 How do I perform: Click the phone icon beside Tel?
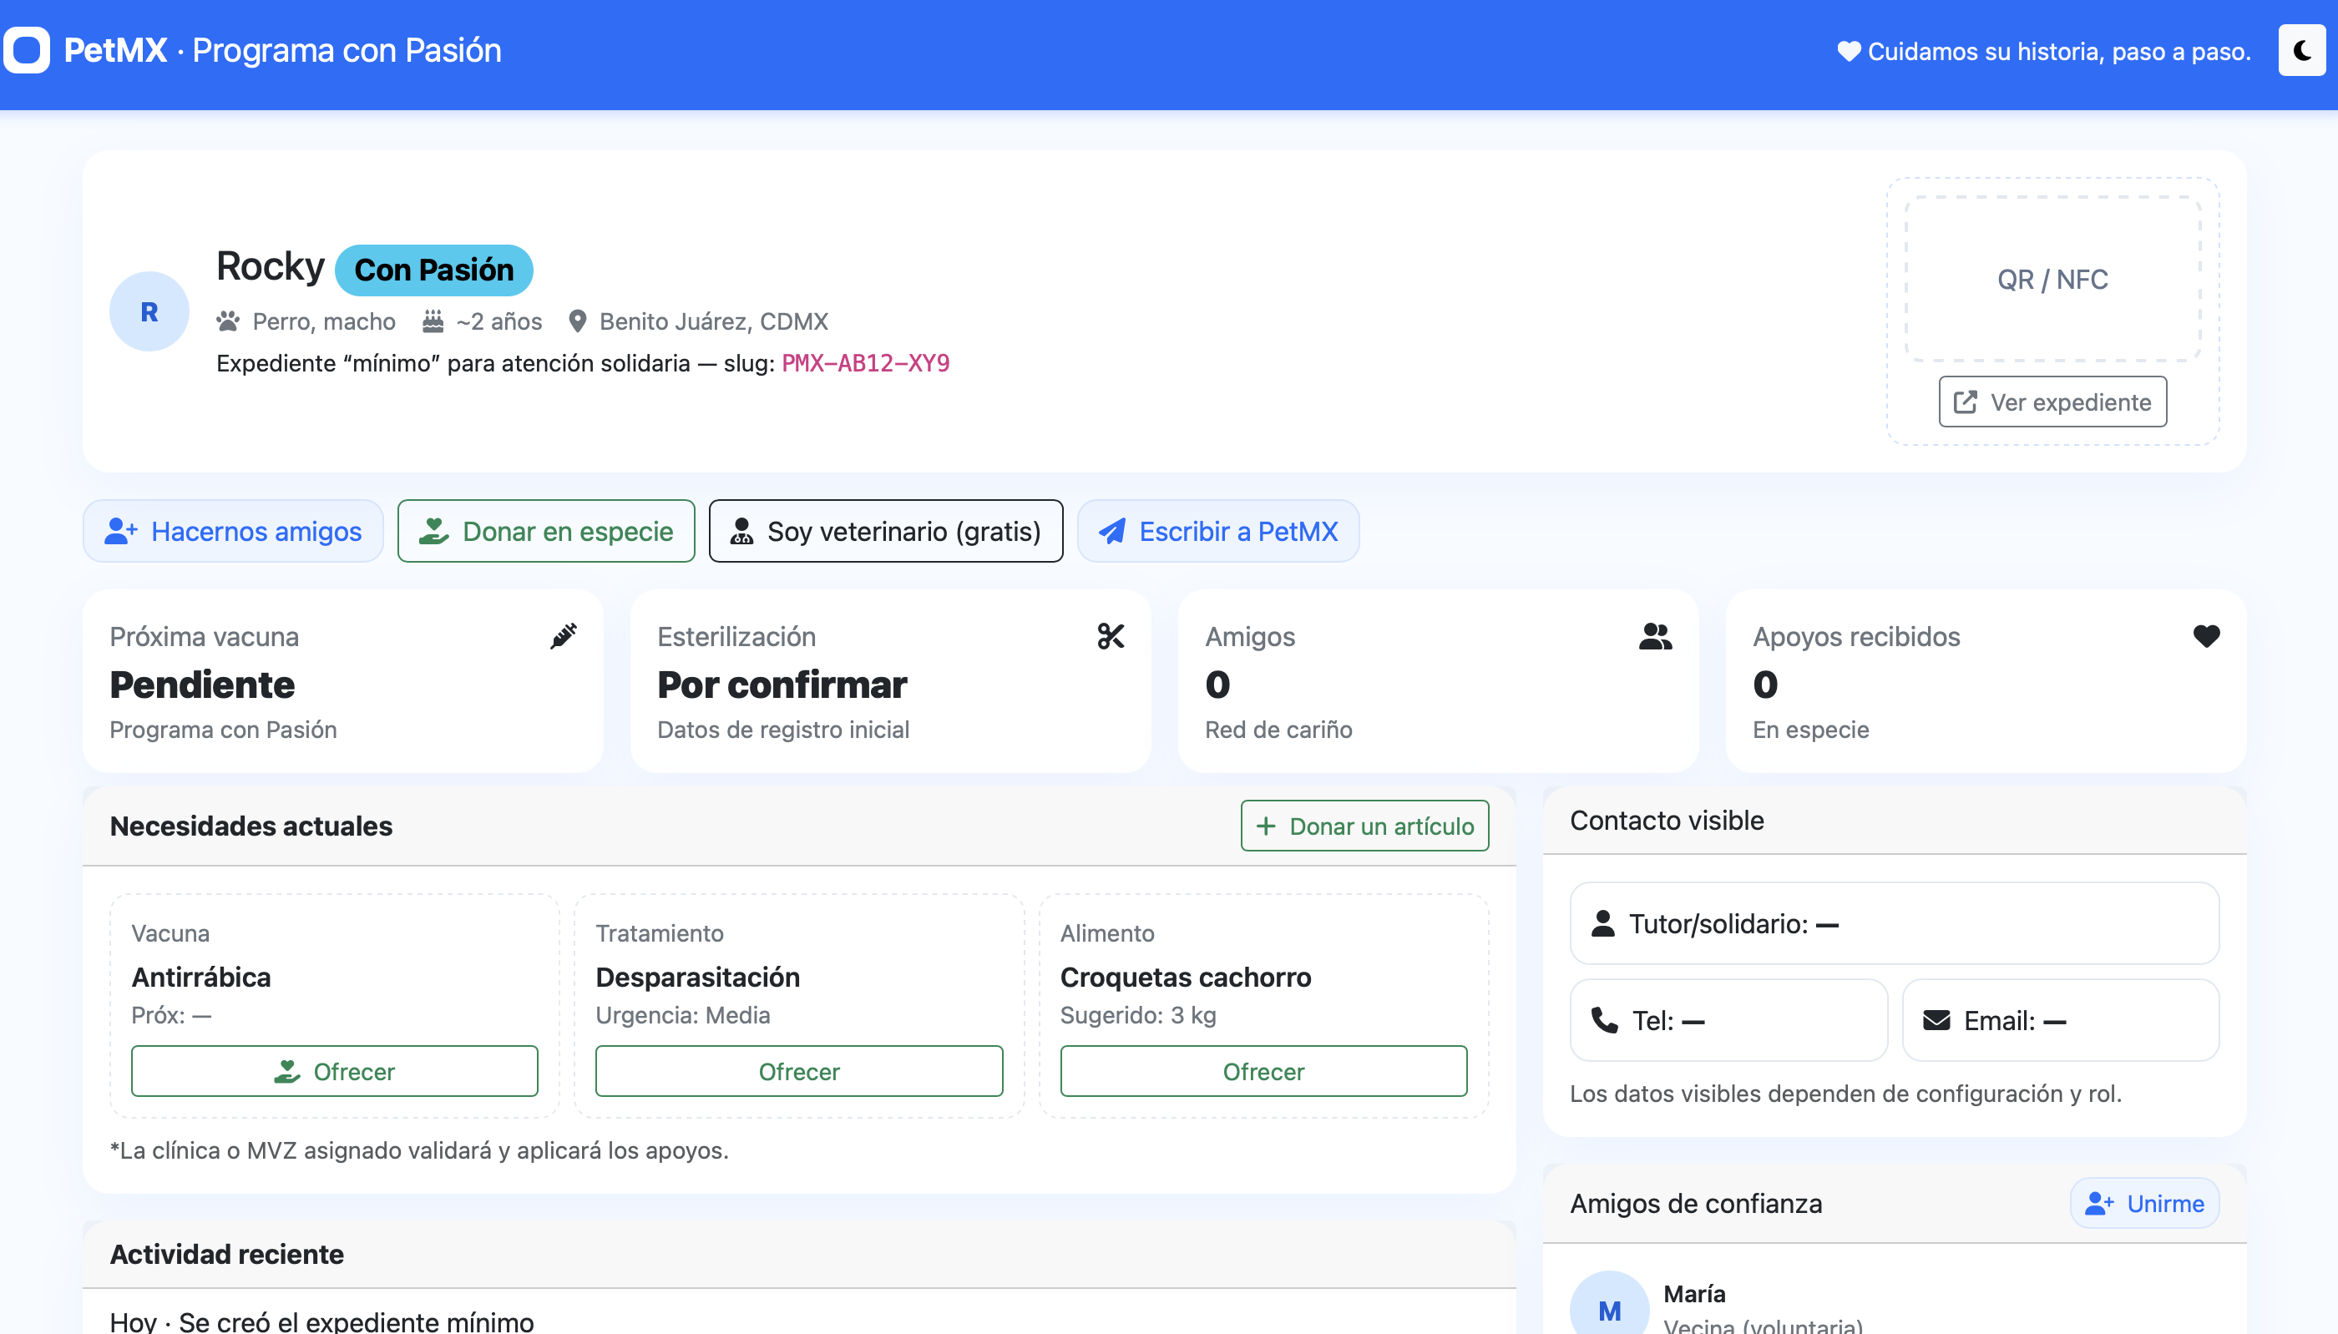[1604, 1020]
